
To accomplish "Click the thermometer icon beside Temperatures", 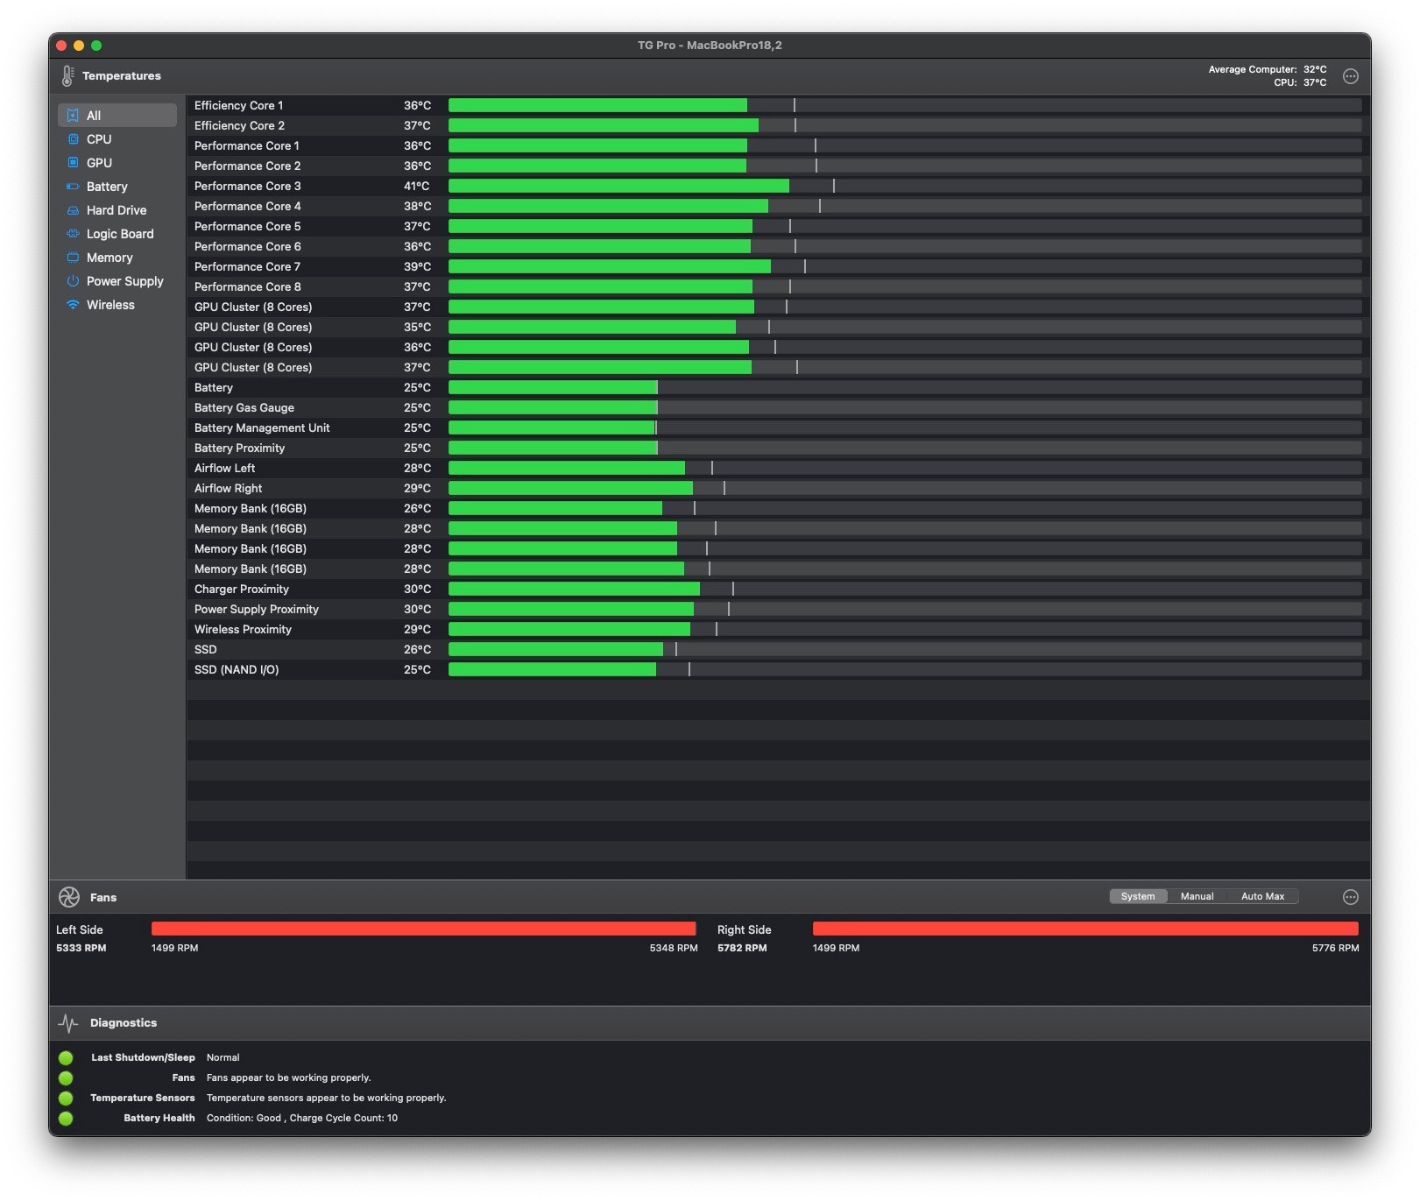I will pyautogui.click(x=67, y=76).
